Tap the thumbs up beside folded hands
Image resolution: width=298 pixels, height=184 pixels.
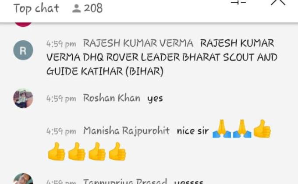[262, 129]
